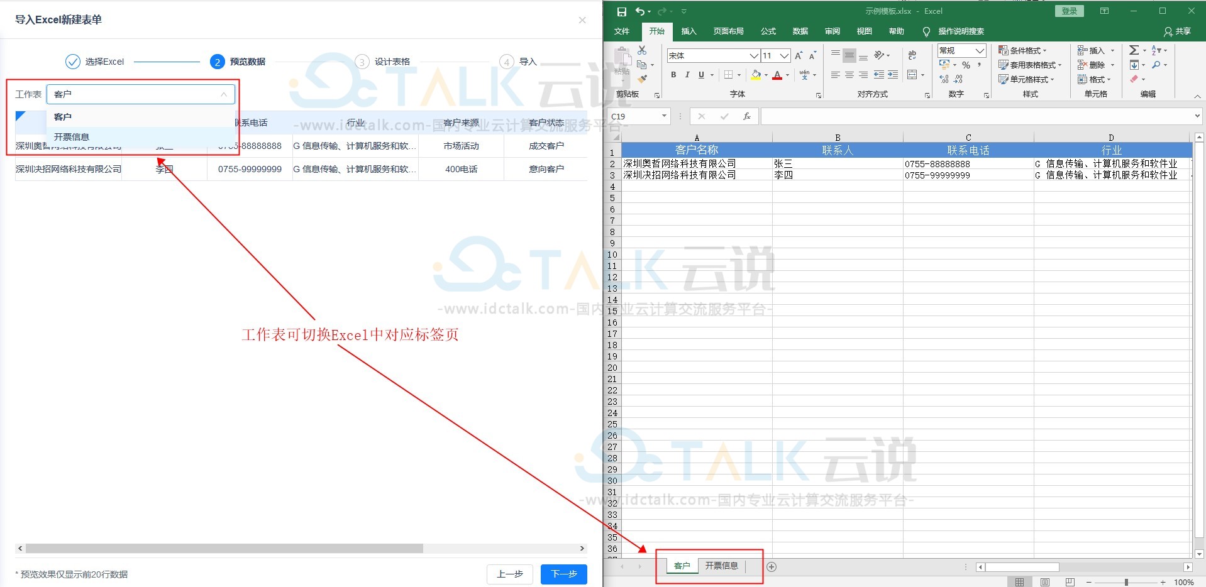Toggle Underline formatting in Excel
Viewport: 1206px width, 587px height.
(x=701, y=75)
